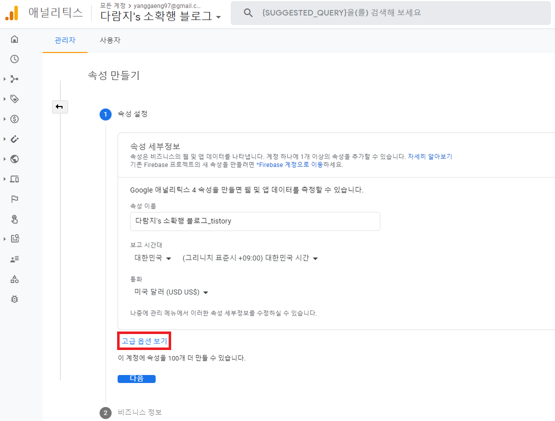
Task: Open 자세히 알아보기 link
Action: [x=430, y=156]
